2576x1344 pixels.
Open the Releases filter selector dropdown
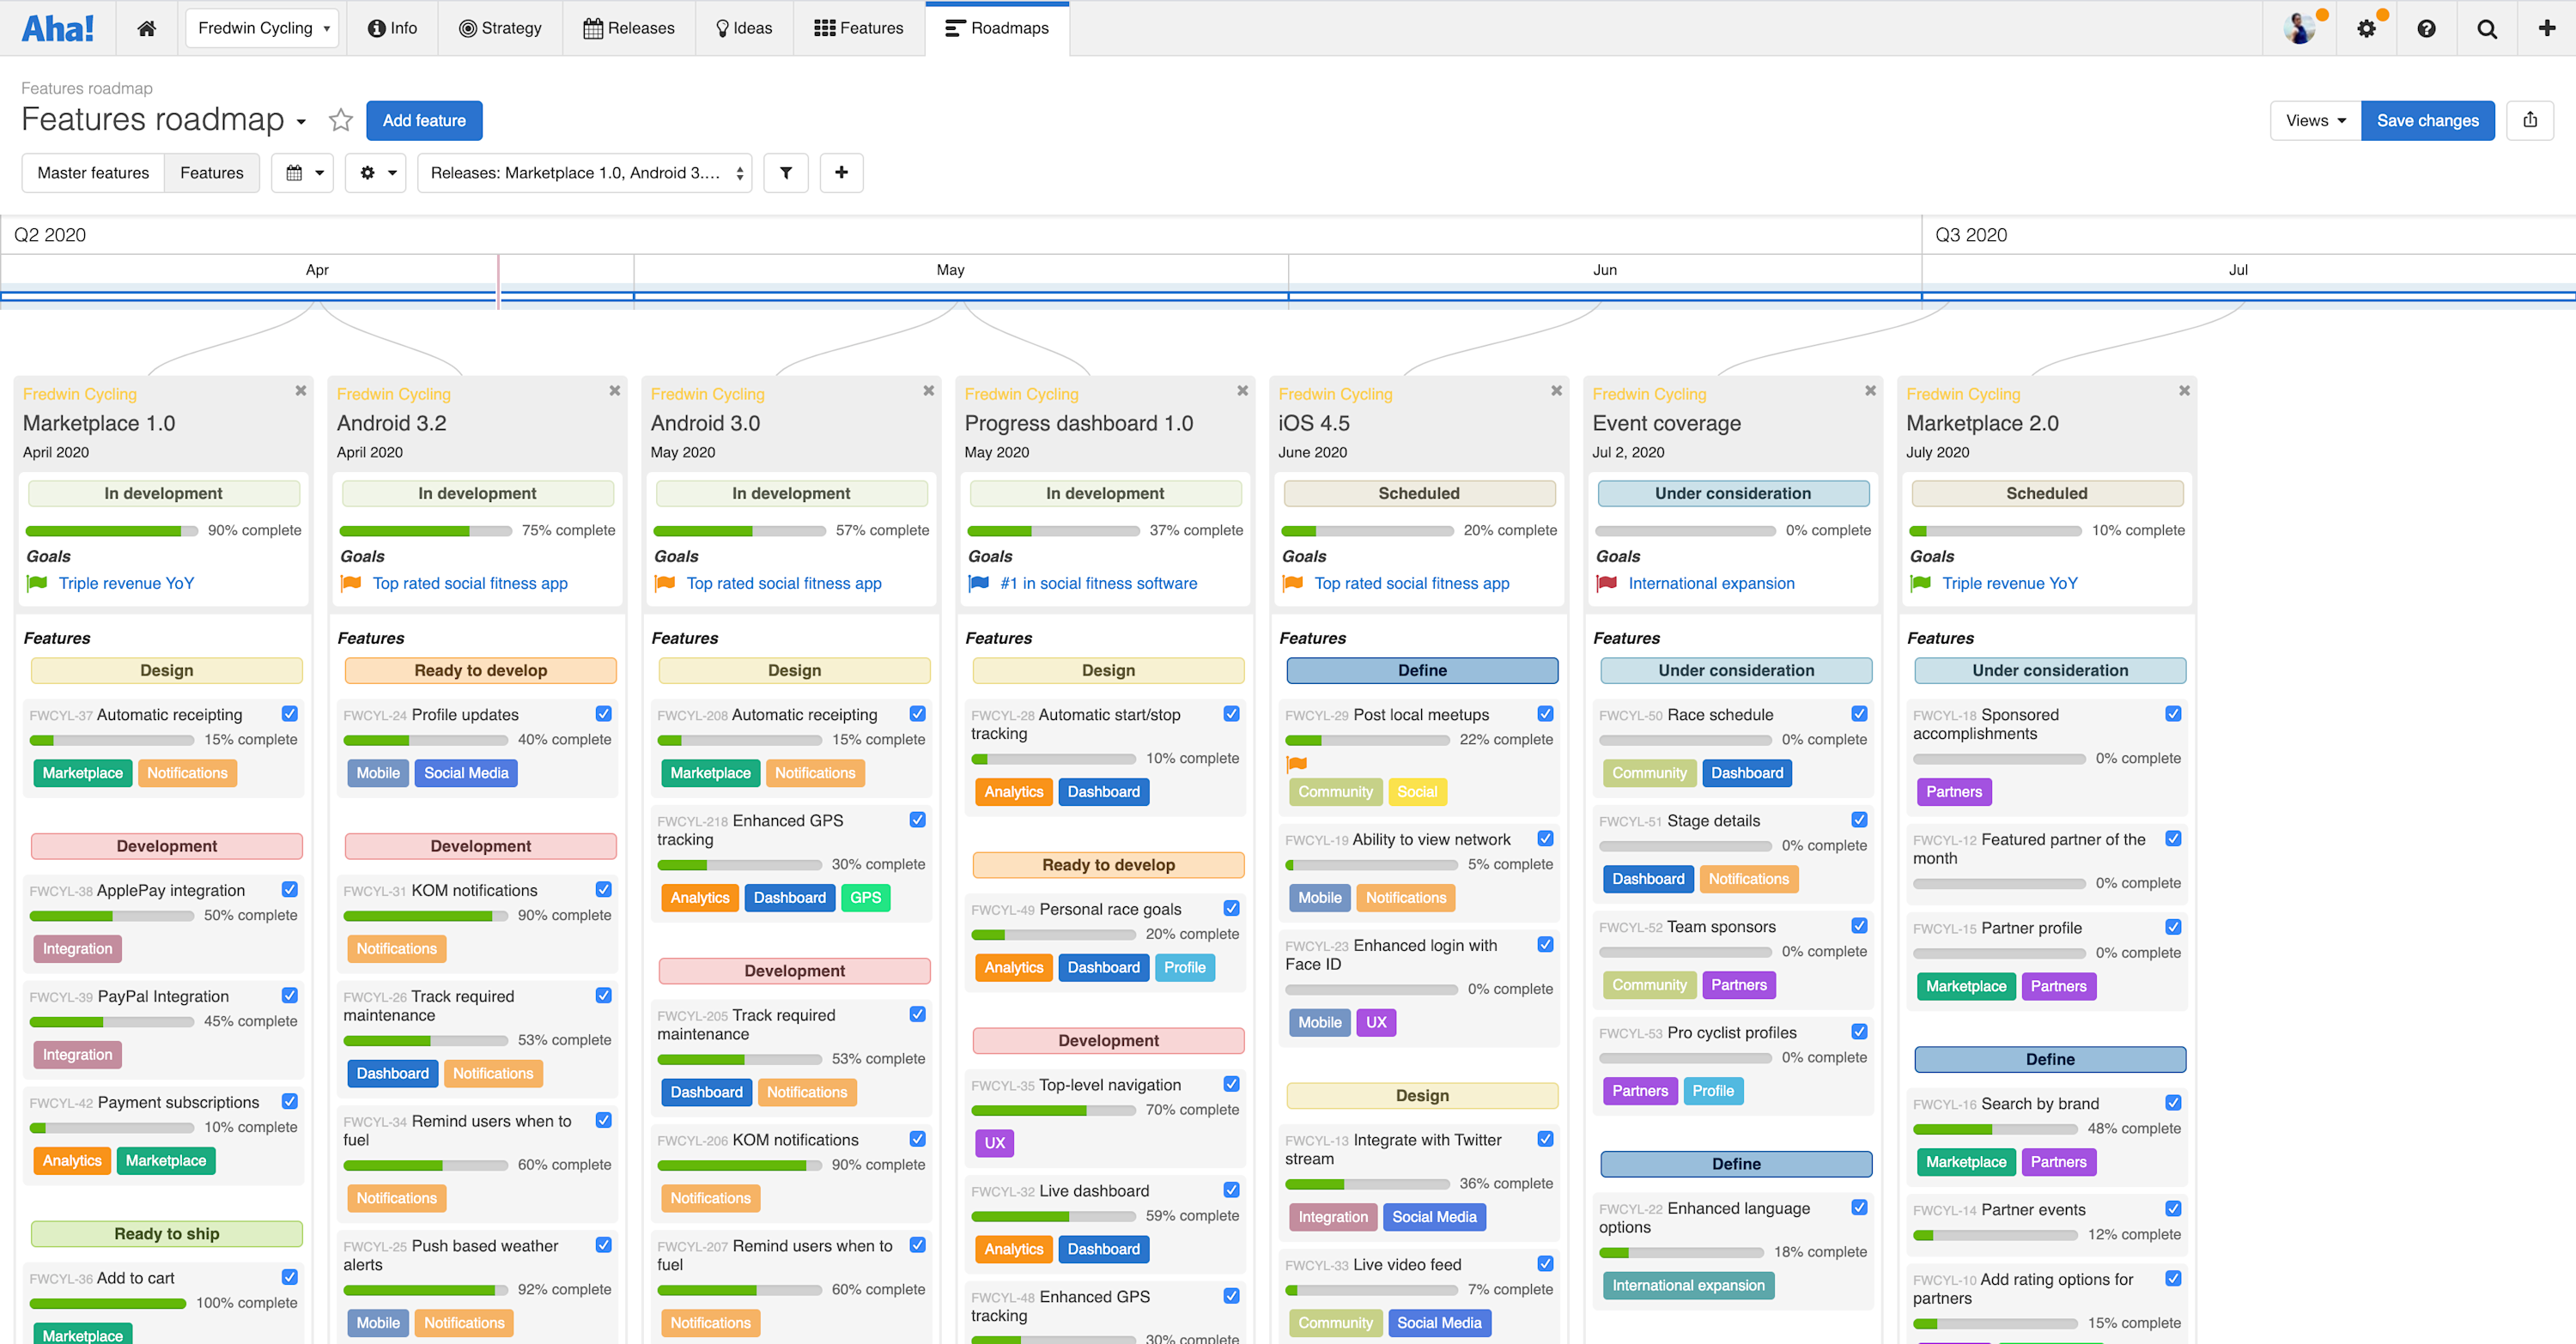click(x=585, y=173)
